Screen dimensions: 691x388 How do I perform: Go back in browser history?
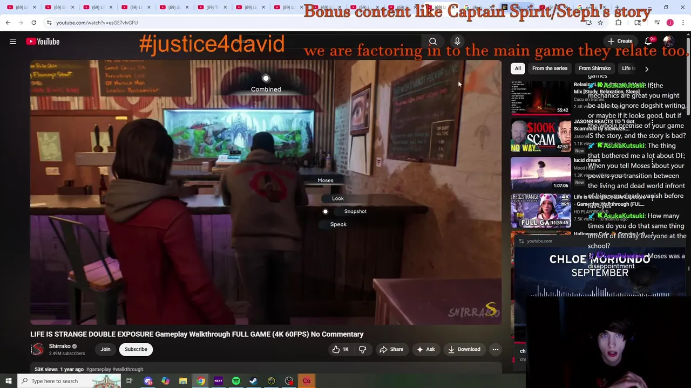[8, 23]
